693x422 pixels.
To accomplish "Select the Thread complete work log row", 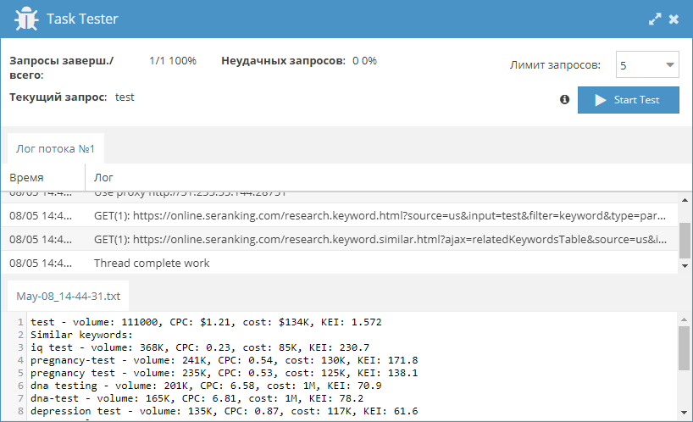I will click(x=340, y=263).
